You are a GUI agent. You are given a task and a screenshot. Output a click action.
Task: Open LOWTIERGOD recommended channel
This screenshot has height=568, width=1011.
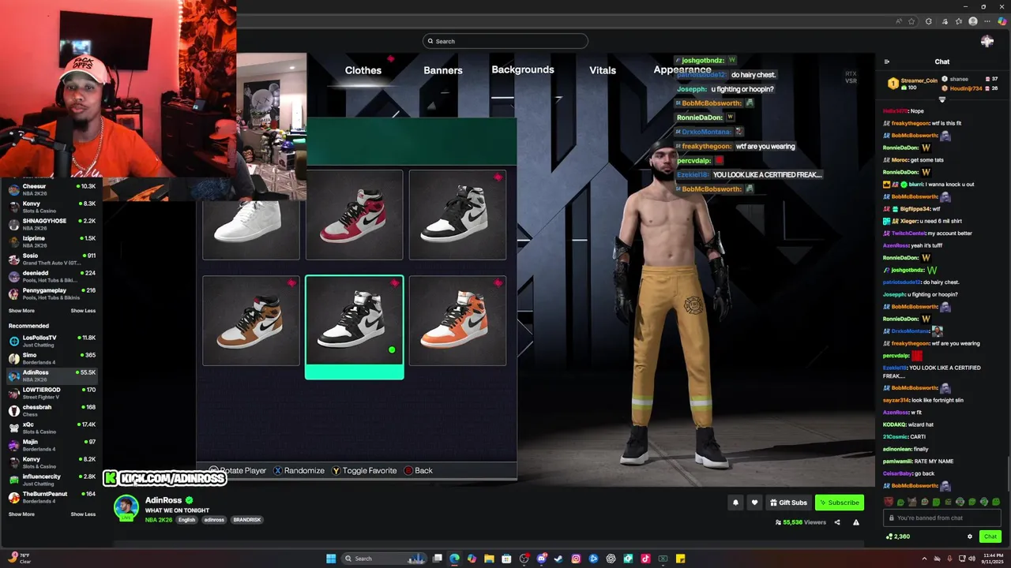[52, 393]
